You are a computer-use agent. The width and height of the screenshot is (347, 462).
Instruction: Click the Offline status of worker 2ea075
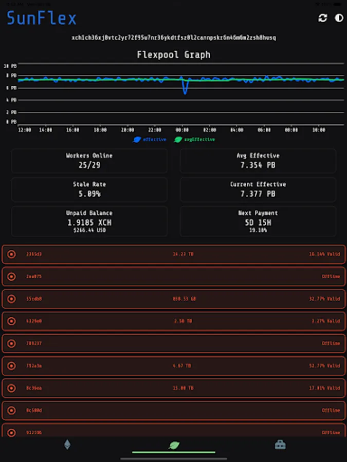331,276
